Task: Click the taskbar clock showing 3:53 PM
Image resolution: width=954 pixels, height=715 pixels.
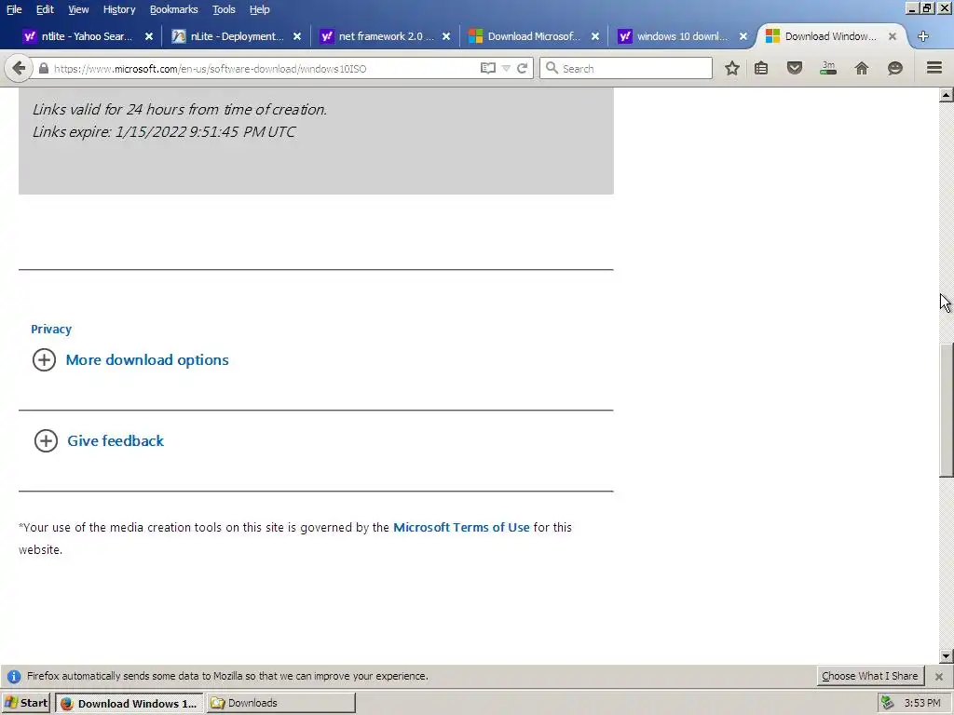Action: coord(922,703)
